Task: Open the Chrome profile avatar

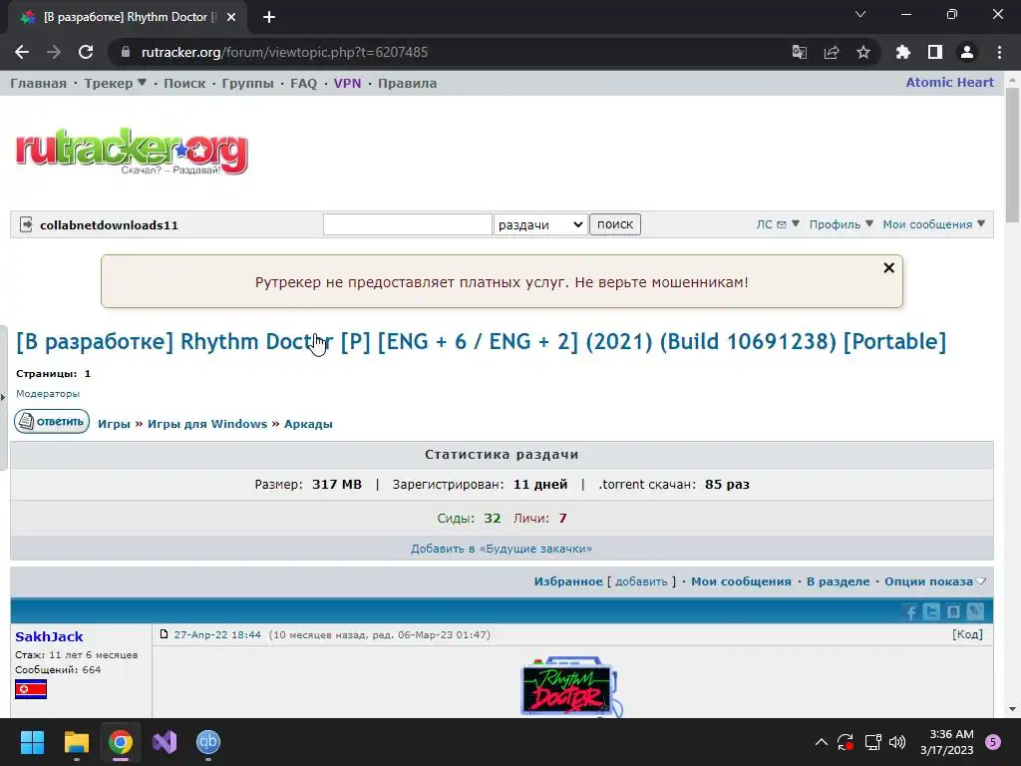Action: (x=967, y=52)
